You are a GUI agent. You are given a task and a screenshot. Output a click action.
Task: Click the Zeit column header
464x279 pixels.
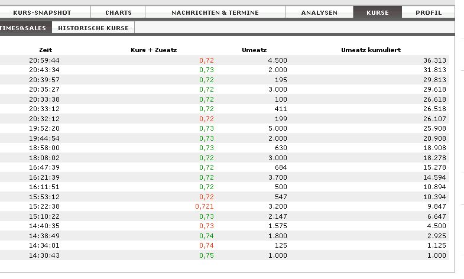(x=46, y=50)
